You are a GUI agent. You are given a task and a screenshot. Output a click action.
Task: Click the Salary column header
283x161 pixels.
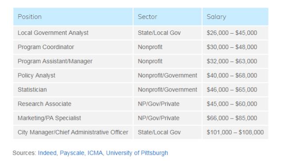(235, 17)
